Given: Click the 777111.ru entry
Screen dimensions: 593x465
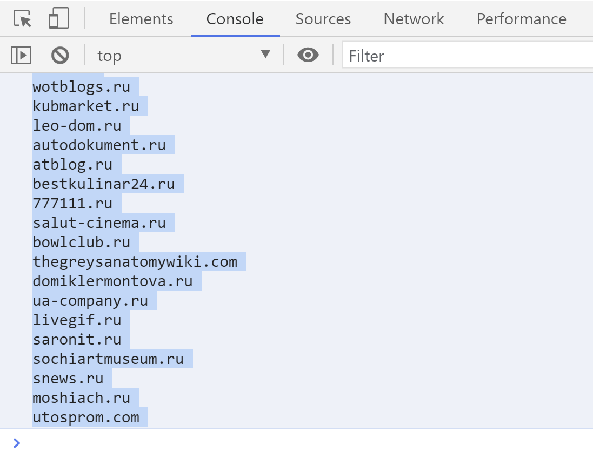Looking at the screenshot, I should [x=72, y=204].
